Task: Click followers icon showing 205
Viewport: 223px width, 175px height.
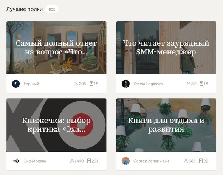Action: (x=76, y=84)
